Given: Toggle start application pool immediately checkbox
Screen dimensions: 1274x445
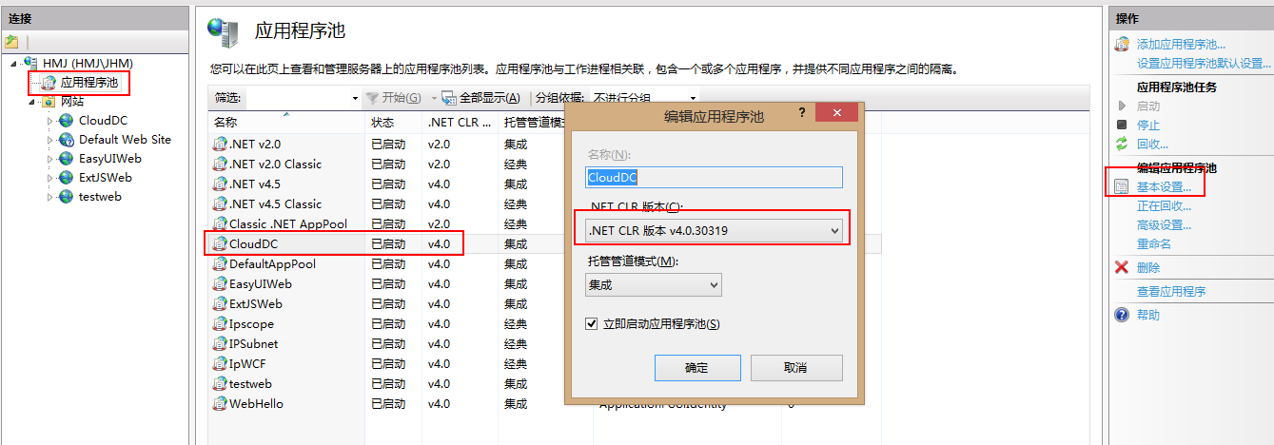Looking at the screenshot, I should click(592, 324).
